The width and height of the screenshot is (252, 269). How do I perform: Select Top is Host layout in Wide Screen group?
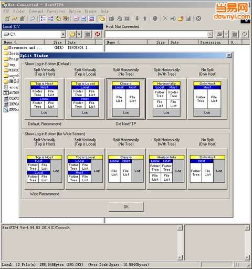[44, 169]
